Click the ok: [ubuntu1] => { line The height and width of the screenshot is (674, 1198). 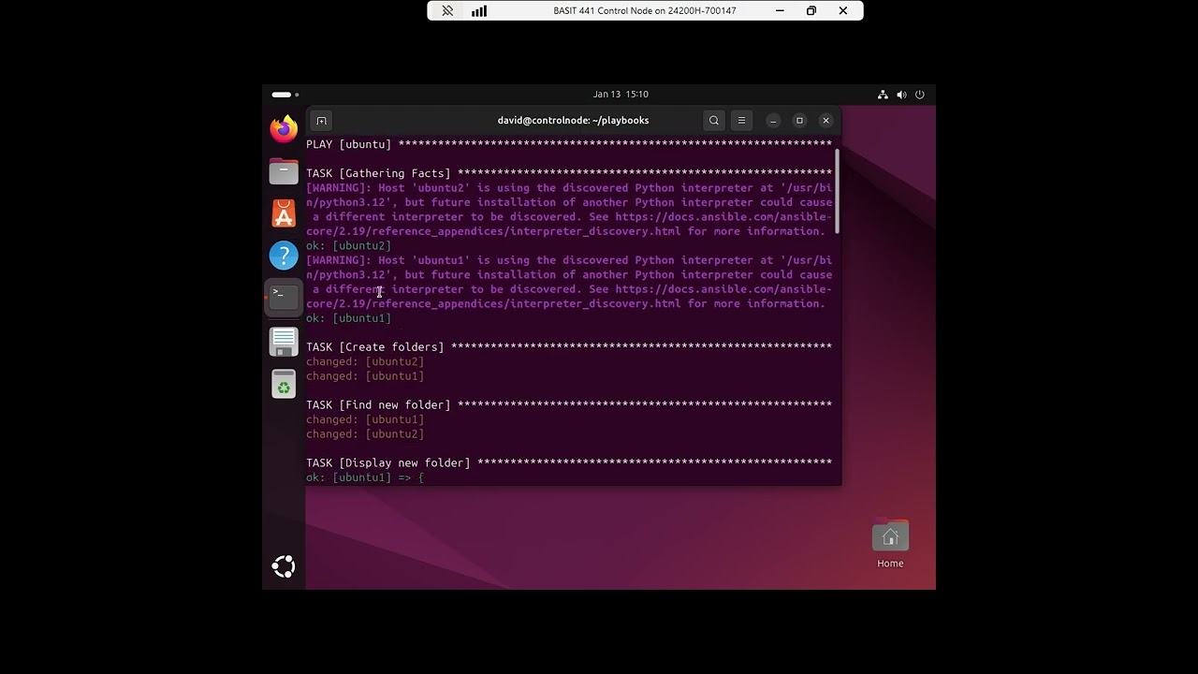365,477
